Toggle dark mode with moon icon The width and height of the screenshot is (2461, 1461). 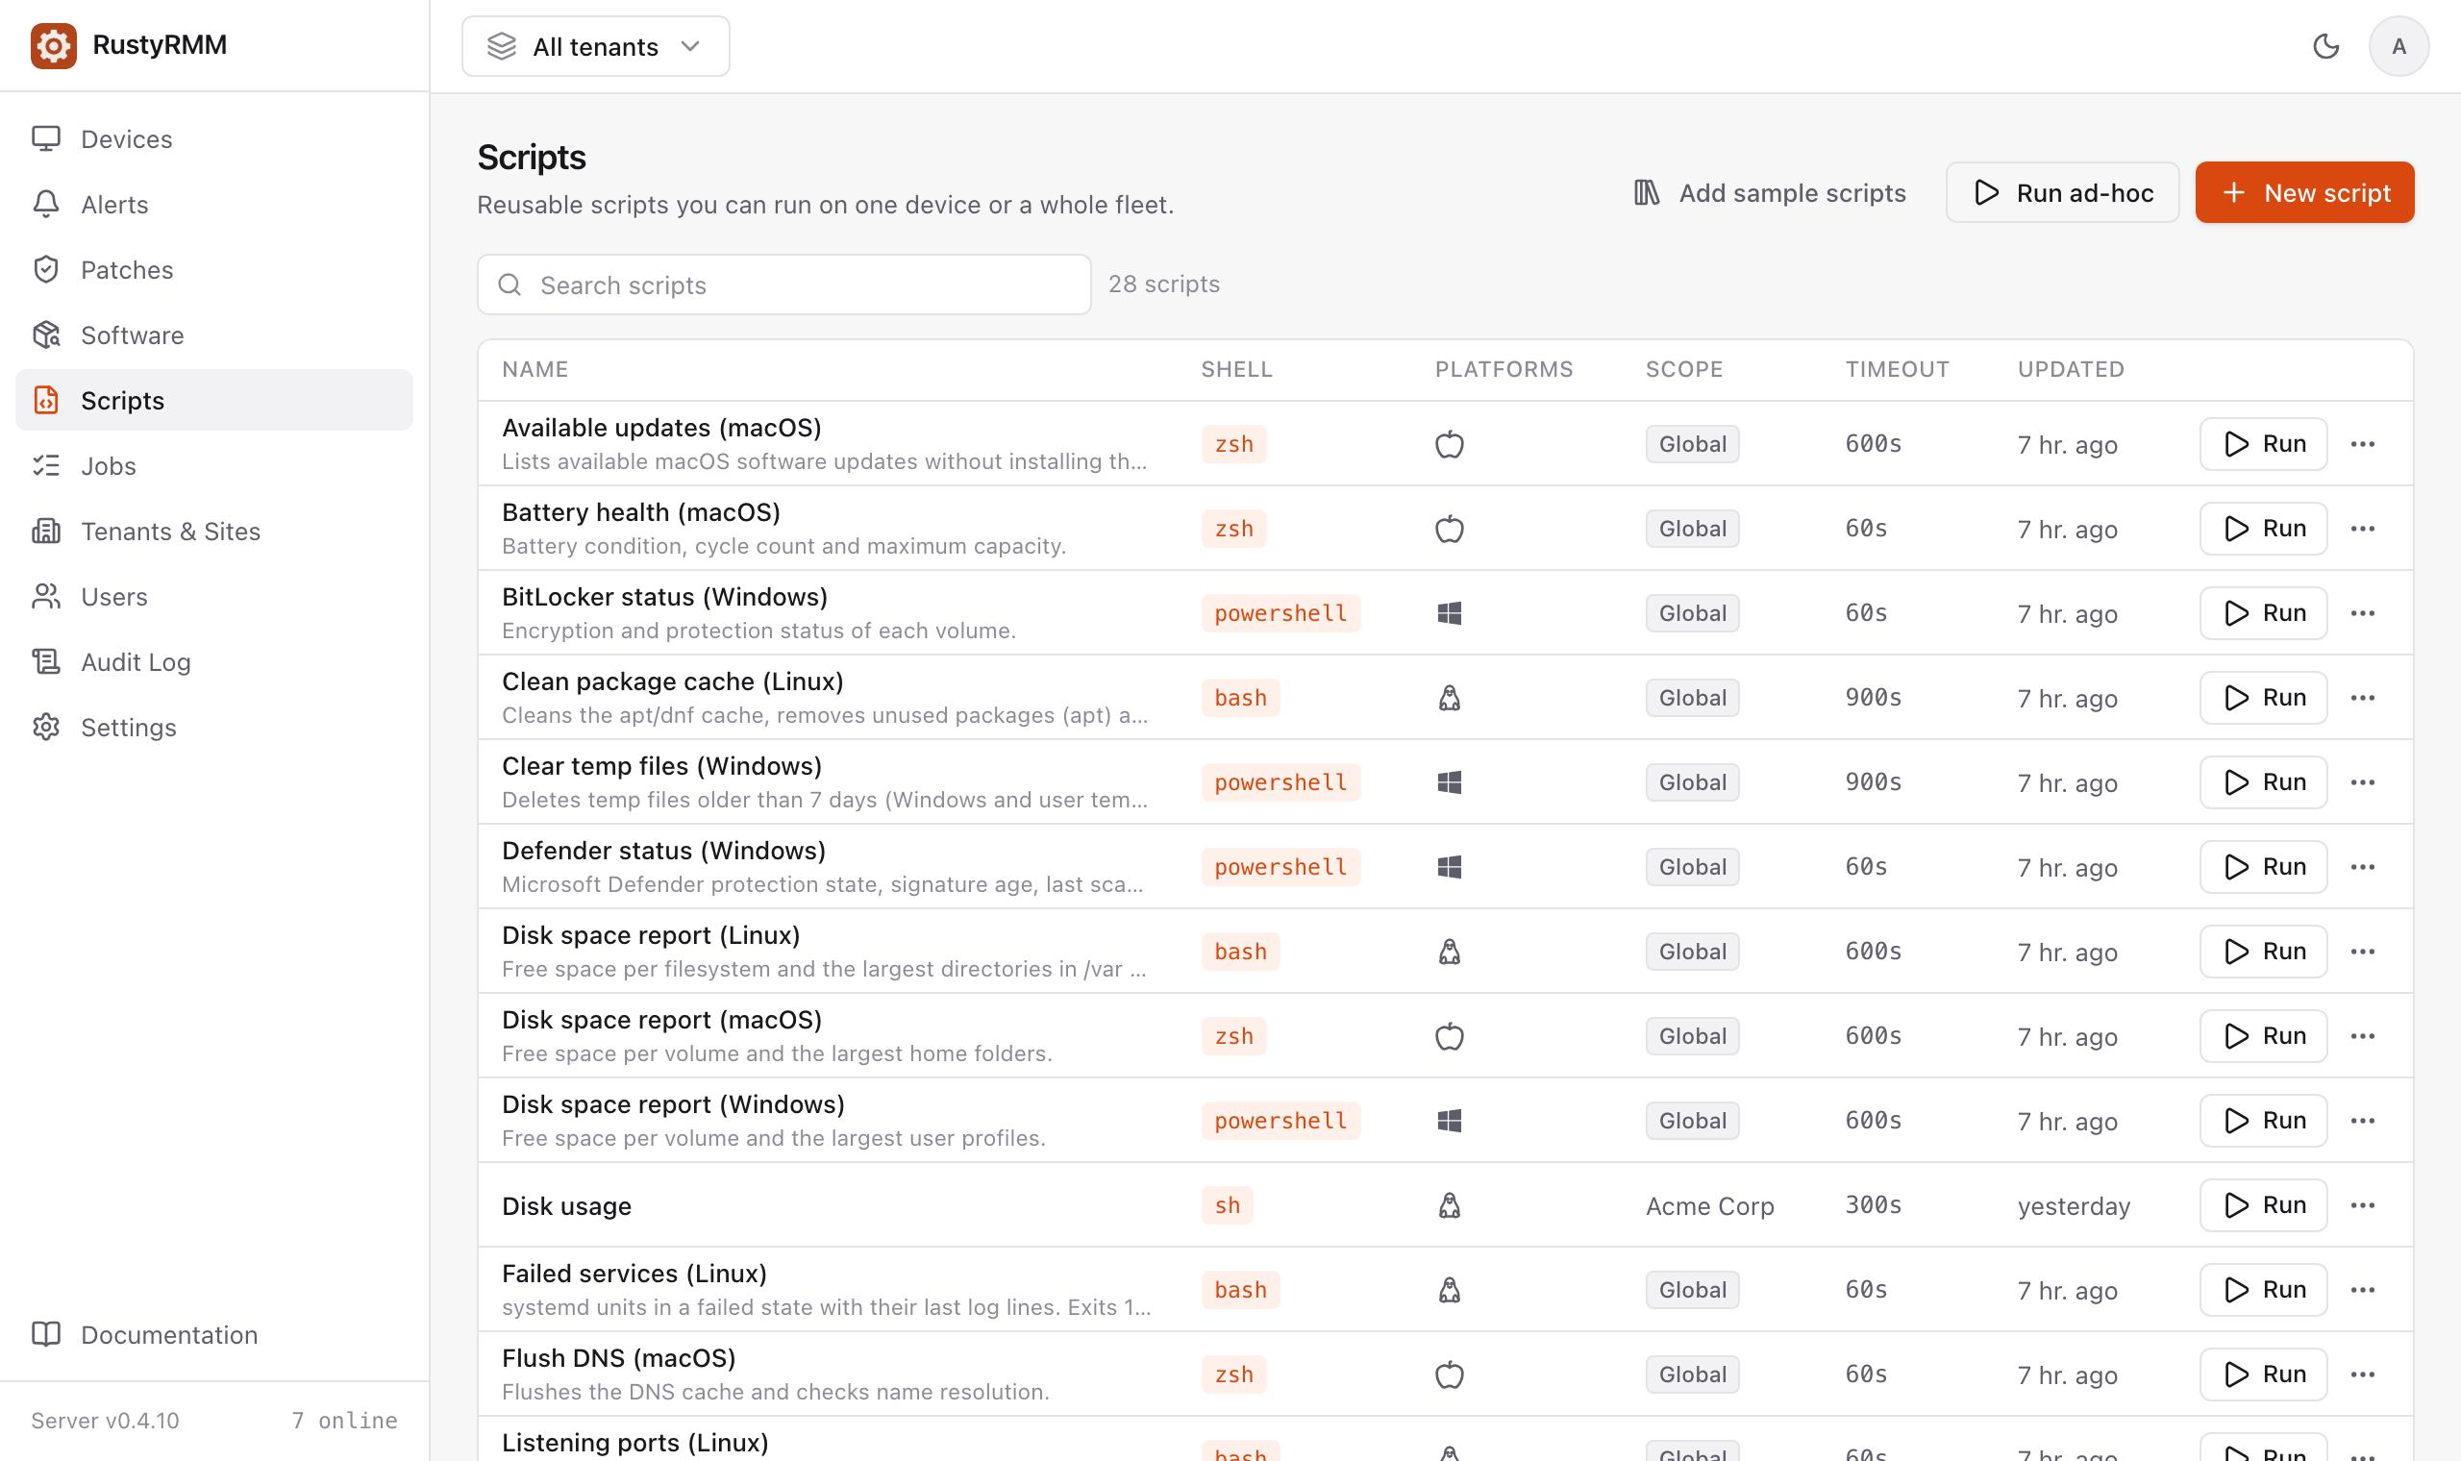click(x=2326, y=46)
